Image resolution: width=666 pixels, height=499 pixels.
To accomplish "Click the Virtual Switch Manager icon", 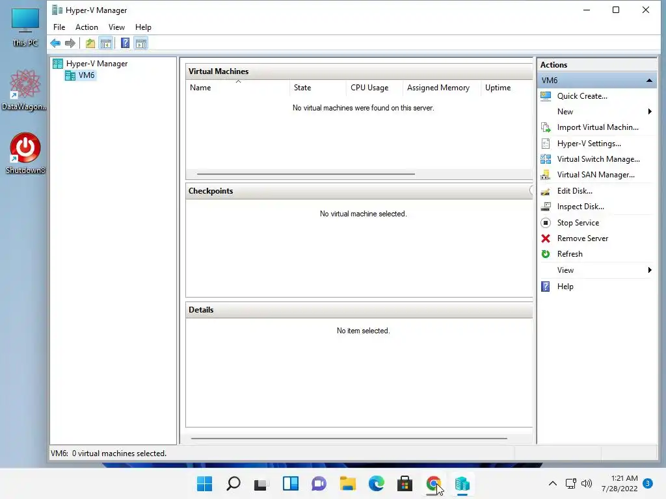I will pyautogui.click(x=546, y=159).
